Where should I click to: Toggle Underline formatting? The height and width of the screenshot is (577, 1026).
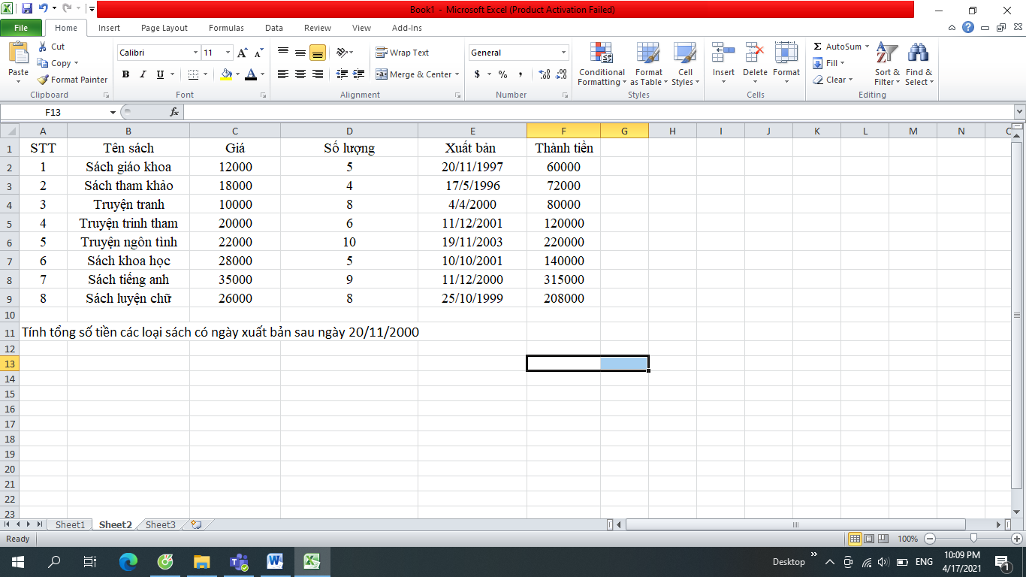[x=160, y=74]
